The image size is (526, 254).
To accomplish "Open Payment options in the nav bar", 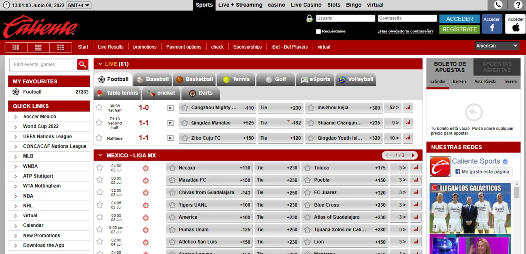I will tap(184, 47).
